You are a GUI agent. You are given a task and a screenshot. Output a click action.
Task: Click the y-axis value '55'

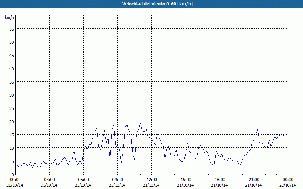pyautogui.click(x=12, y=29)
